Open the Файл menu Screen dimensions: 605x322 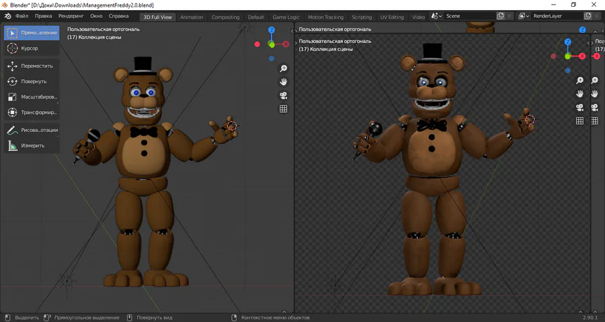click(x=22, y=16)
